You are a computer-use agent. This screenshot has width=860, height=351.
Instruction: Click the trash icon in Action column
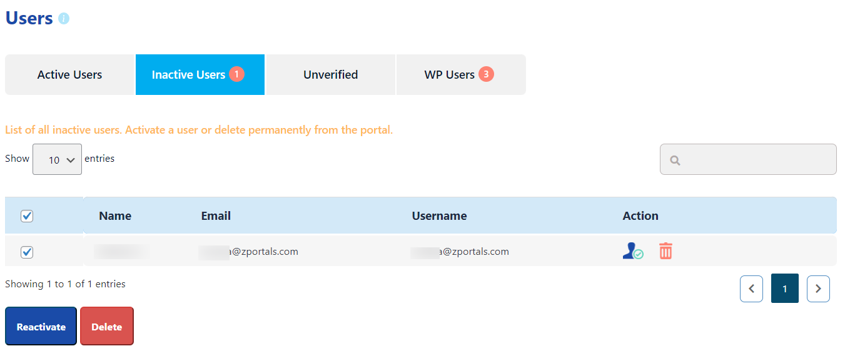(x=665, y=251)
